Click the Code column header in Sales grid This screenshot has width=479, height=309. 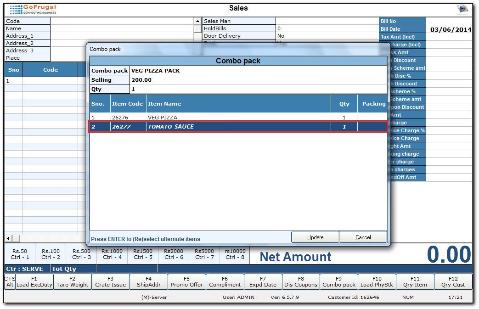pos(51,70)
